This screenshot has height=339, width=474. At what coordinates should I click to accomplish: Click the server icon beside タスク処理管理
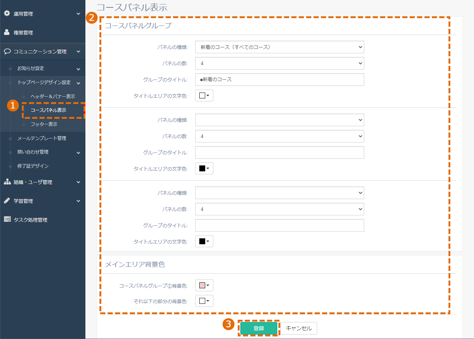click(x=7, y=219)
